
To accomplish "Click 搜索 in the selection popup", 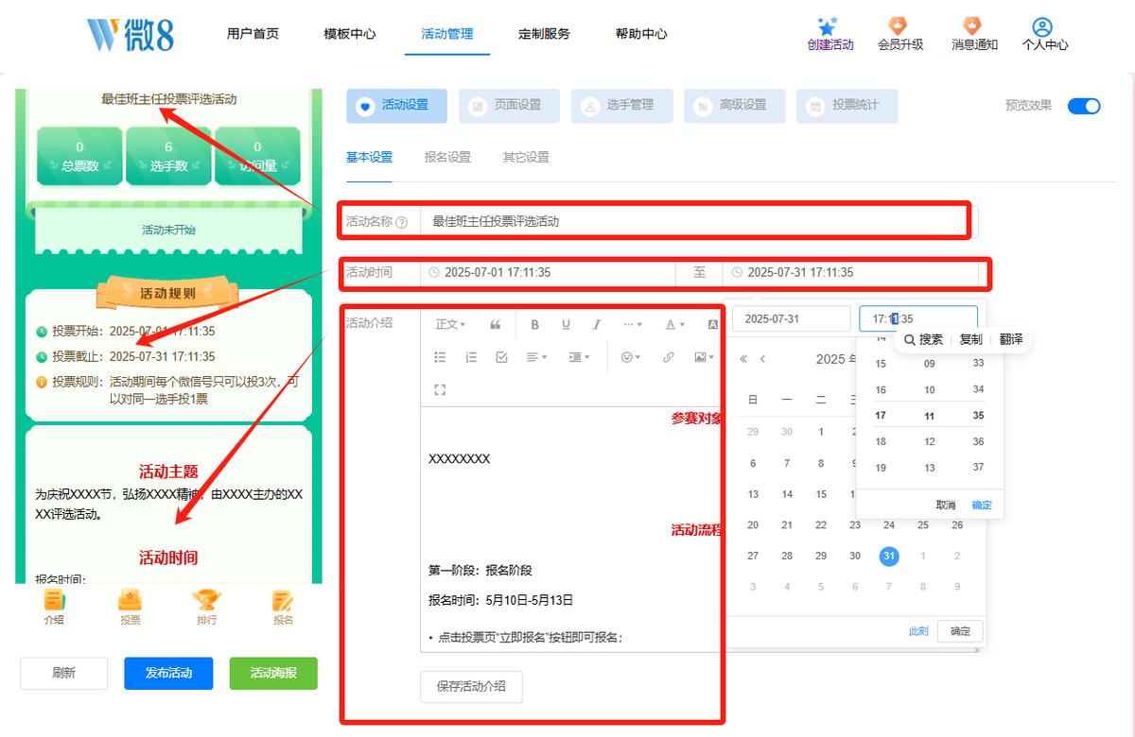I will point(924,339).
